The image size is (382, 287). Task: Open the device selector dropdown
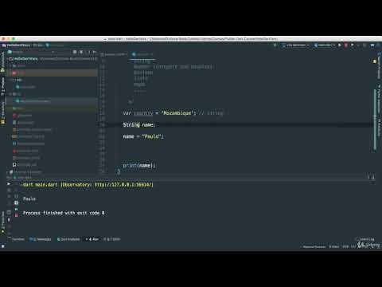[x=296, y=45]
